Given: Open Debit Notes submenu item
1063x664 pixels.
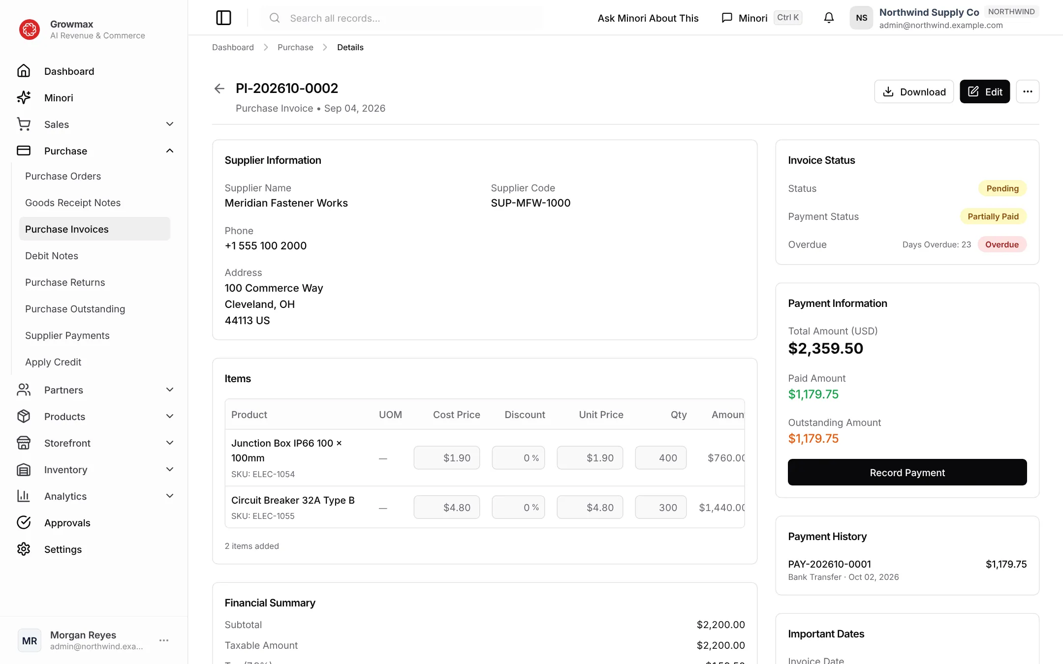Looking at the screenshot, I should tap(94, 256).
